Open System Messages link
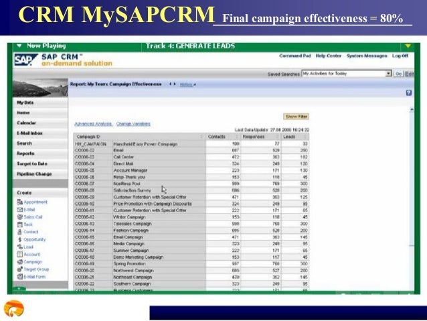427x321 pixels. click(367, 56)
